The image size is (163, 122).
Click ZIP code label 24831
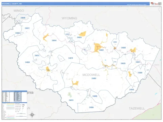(x=138, y=62)
